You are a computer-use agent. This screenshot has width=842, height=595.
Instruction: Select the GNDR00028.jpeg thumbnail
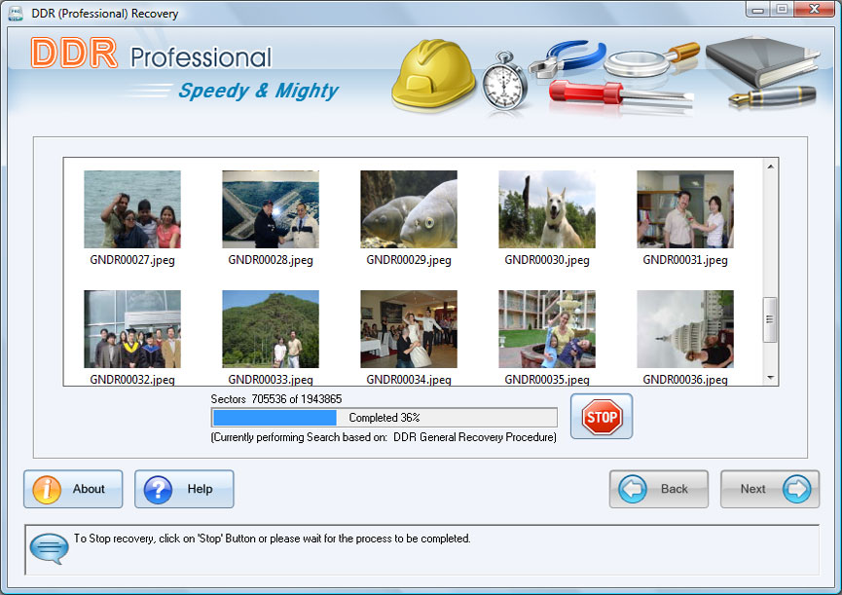click(x=271, y=209)
